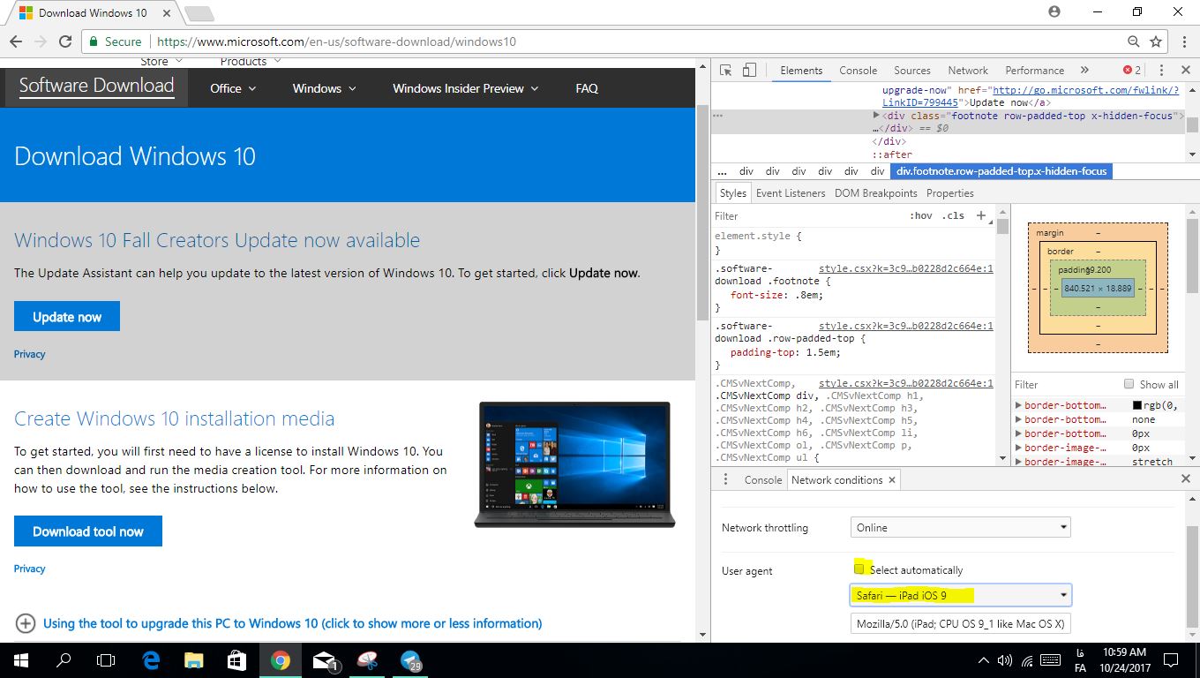1200x678 pixels.
Task: Open the Performance tab
Action: (1034, 71)
